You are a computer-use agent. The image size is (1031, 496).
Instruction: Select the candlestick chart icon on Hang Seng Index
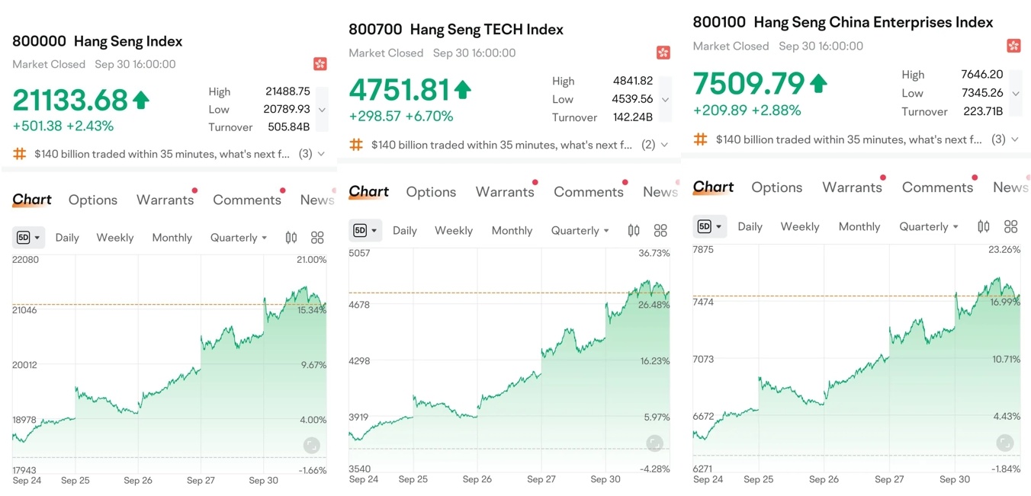[291, 237]
